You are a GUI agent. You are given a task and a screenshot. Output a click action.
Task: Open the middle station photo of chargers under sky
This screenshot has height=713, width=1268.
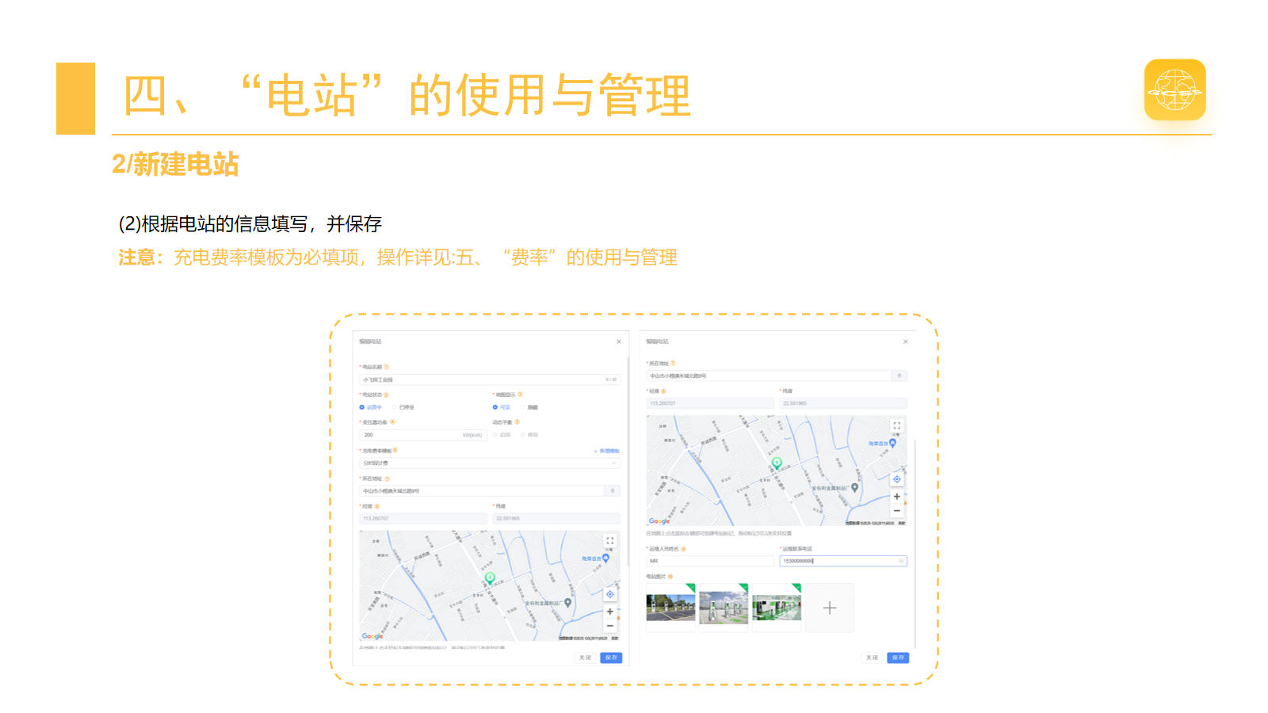724,608
